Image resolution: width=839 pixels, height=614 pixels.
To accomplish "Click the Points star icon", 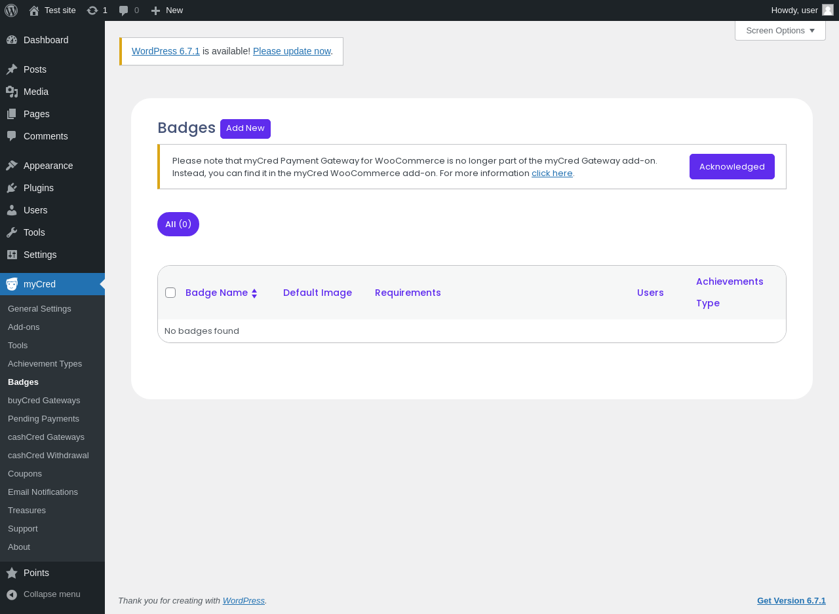I will (x=12, y=573).
